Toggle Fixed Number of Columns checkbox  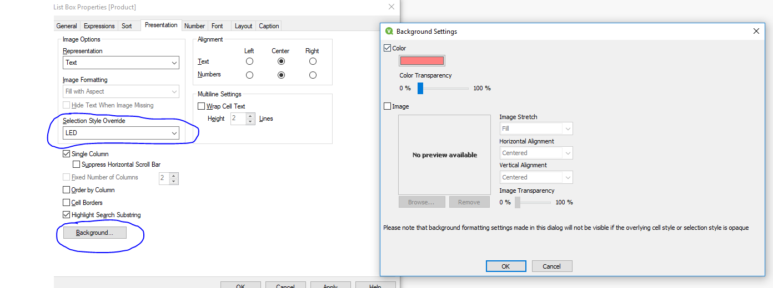pyautogui.click(x=67, y=177)
